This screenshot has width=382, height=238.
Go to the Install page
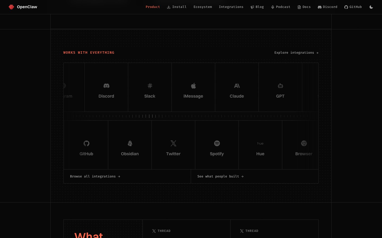[177, 7]
